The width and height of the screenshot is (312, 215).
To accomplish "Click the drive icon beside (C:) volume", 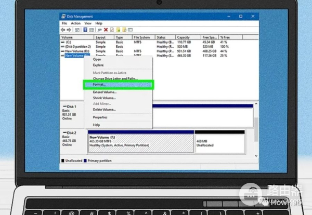I will click(63, 42).
